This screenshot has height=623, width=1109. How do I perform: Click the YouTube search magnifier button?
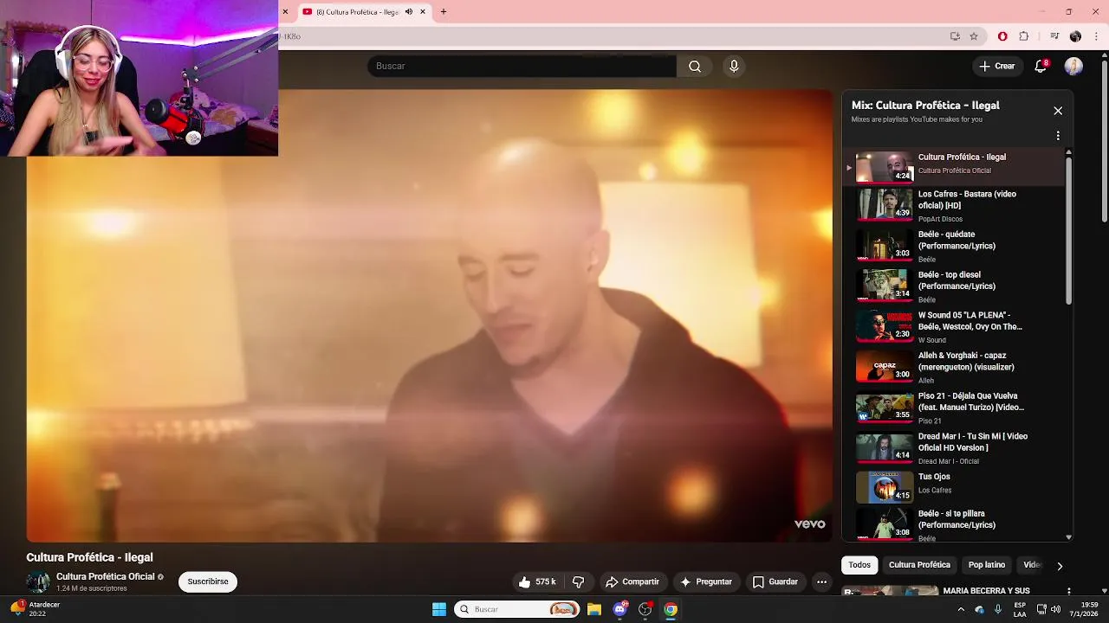tap(695, 66)
